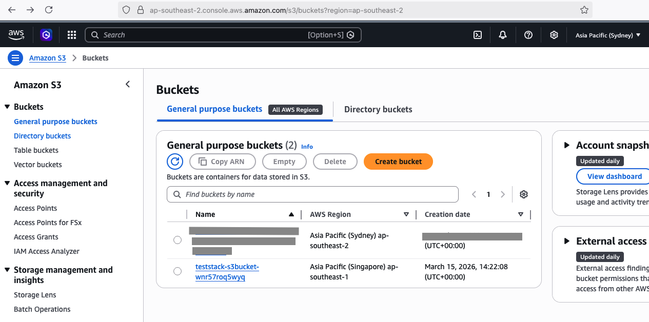
Task: Select the teststack-s3bucket radio button
Action: click(x=178, y=271)
